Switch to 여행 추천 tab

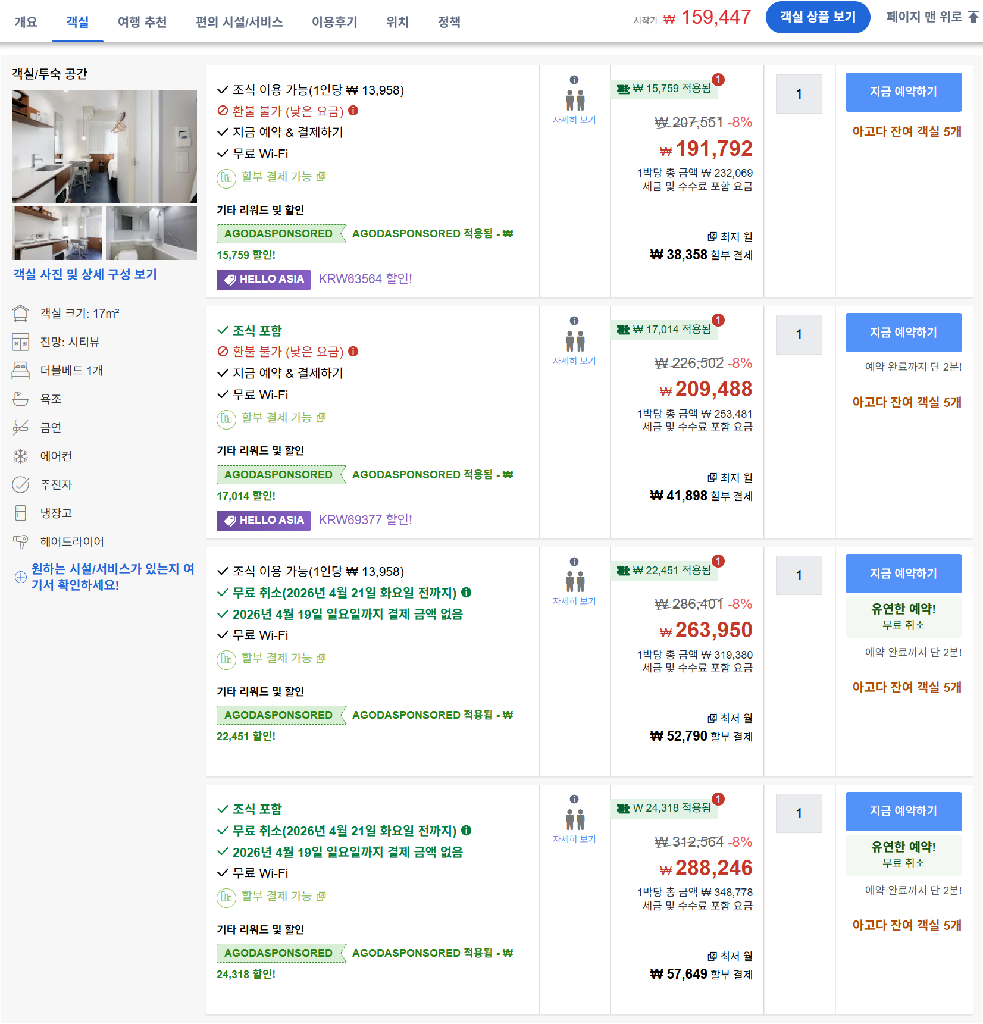142,22
